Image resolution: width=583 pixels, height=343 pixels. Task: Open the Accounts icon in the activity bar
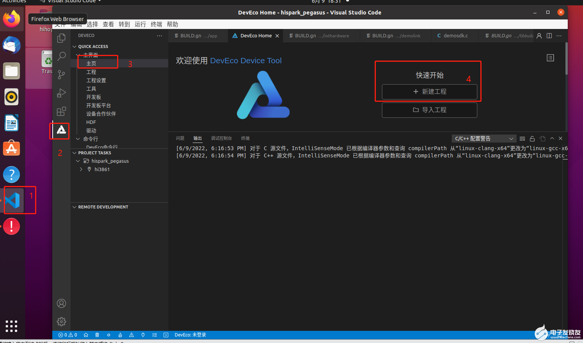click(x=61, y=303)
